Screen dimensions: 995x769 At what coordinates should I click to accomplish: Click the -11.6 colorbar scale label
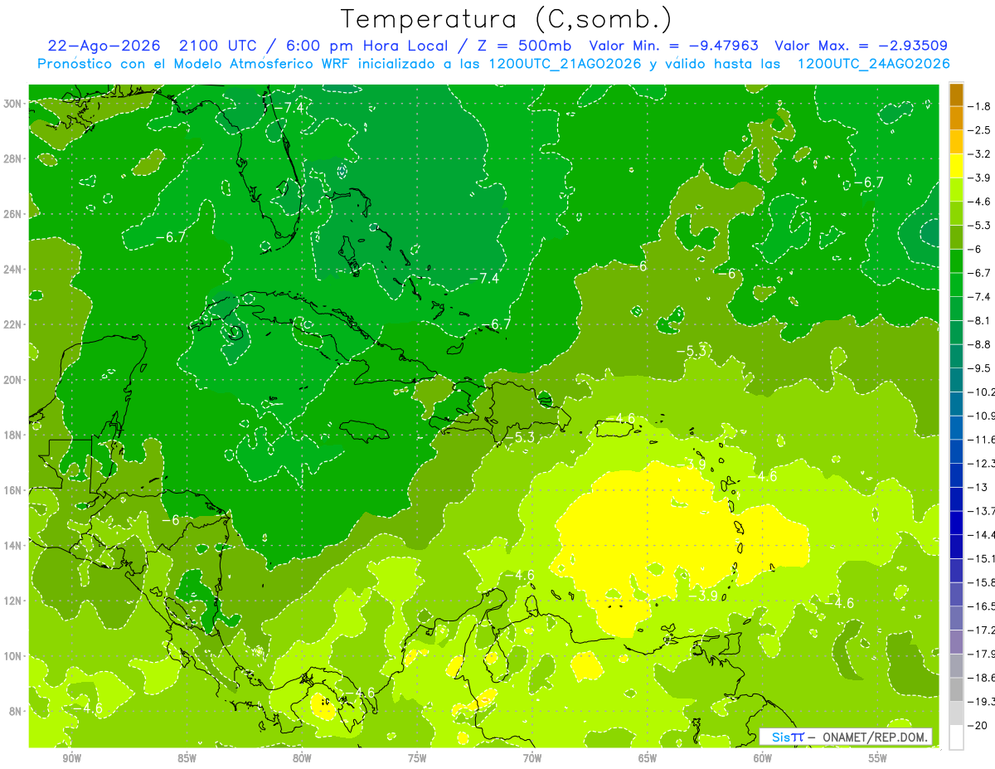[x=983, y=439]
